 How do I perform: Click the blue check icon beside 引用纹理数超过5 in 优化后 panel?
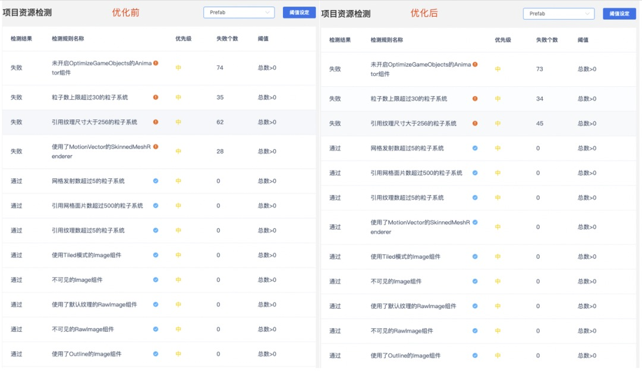coord(475,197)
